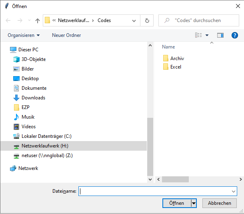Change the view layout icon
The image size is (244, 214).
tap(198, 35)
